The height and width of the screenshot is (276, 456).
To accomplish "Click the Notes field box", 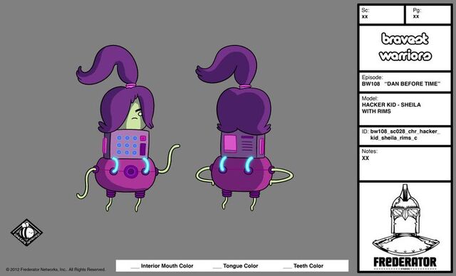I will tap(405, 164).
